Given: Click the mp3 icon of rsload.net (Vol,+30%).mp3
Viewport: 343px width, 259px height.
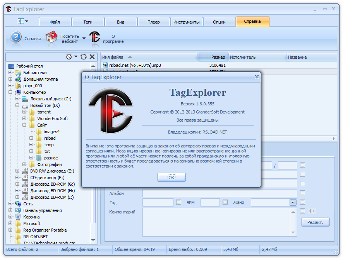Looking at the screenshot, I should point(105,65).
